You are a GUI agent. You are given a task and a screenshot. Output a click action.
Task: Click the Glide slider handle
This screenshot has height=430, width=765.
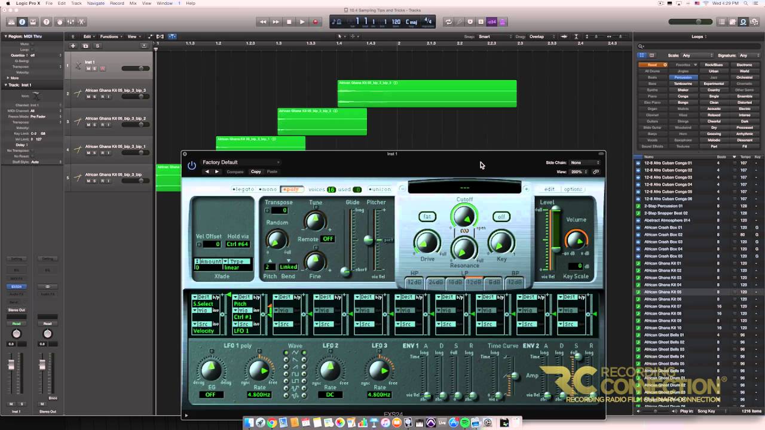pos(345,272)
